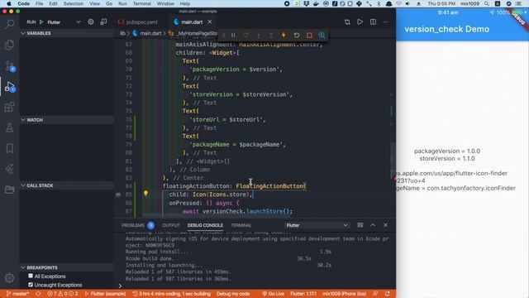Open the Extensions view in activity bar

[x=9, y=107]
